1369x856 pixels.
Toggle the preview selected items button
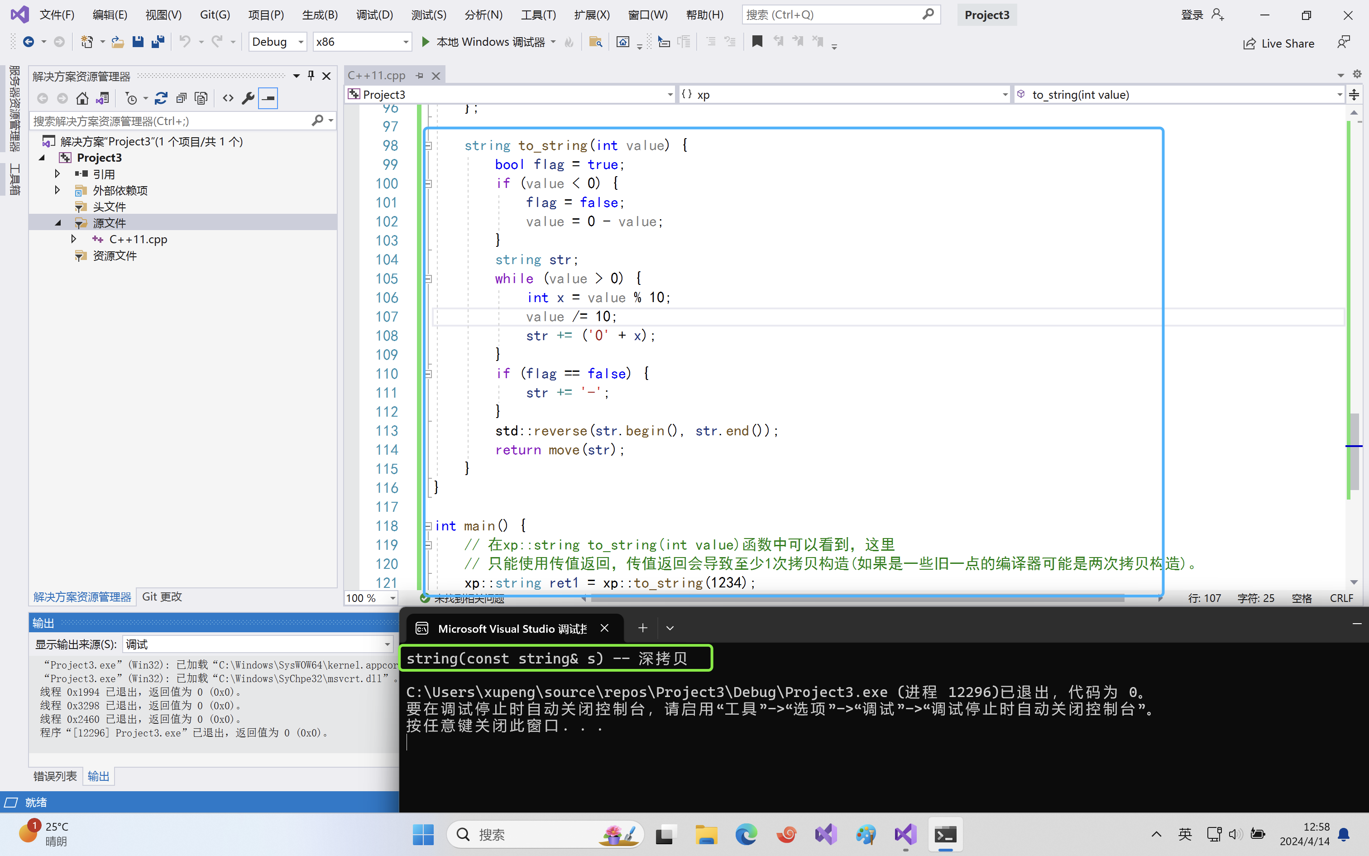pos(268,99)
